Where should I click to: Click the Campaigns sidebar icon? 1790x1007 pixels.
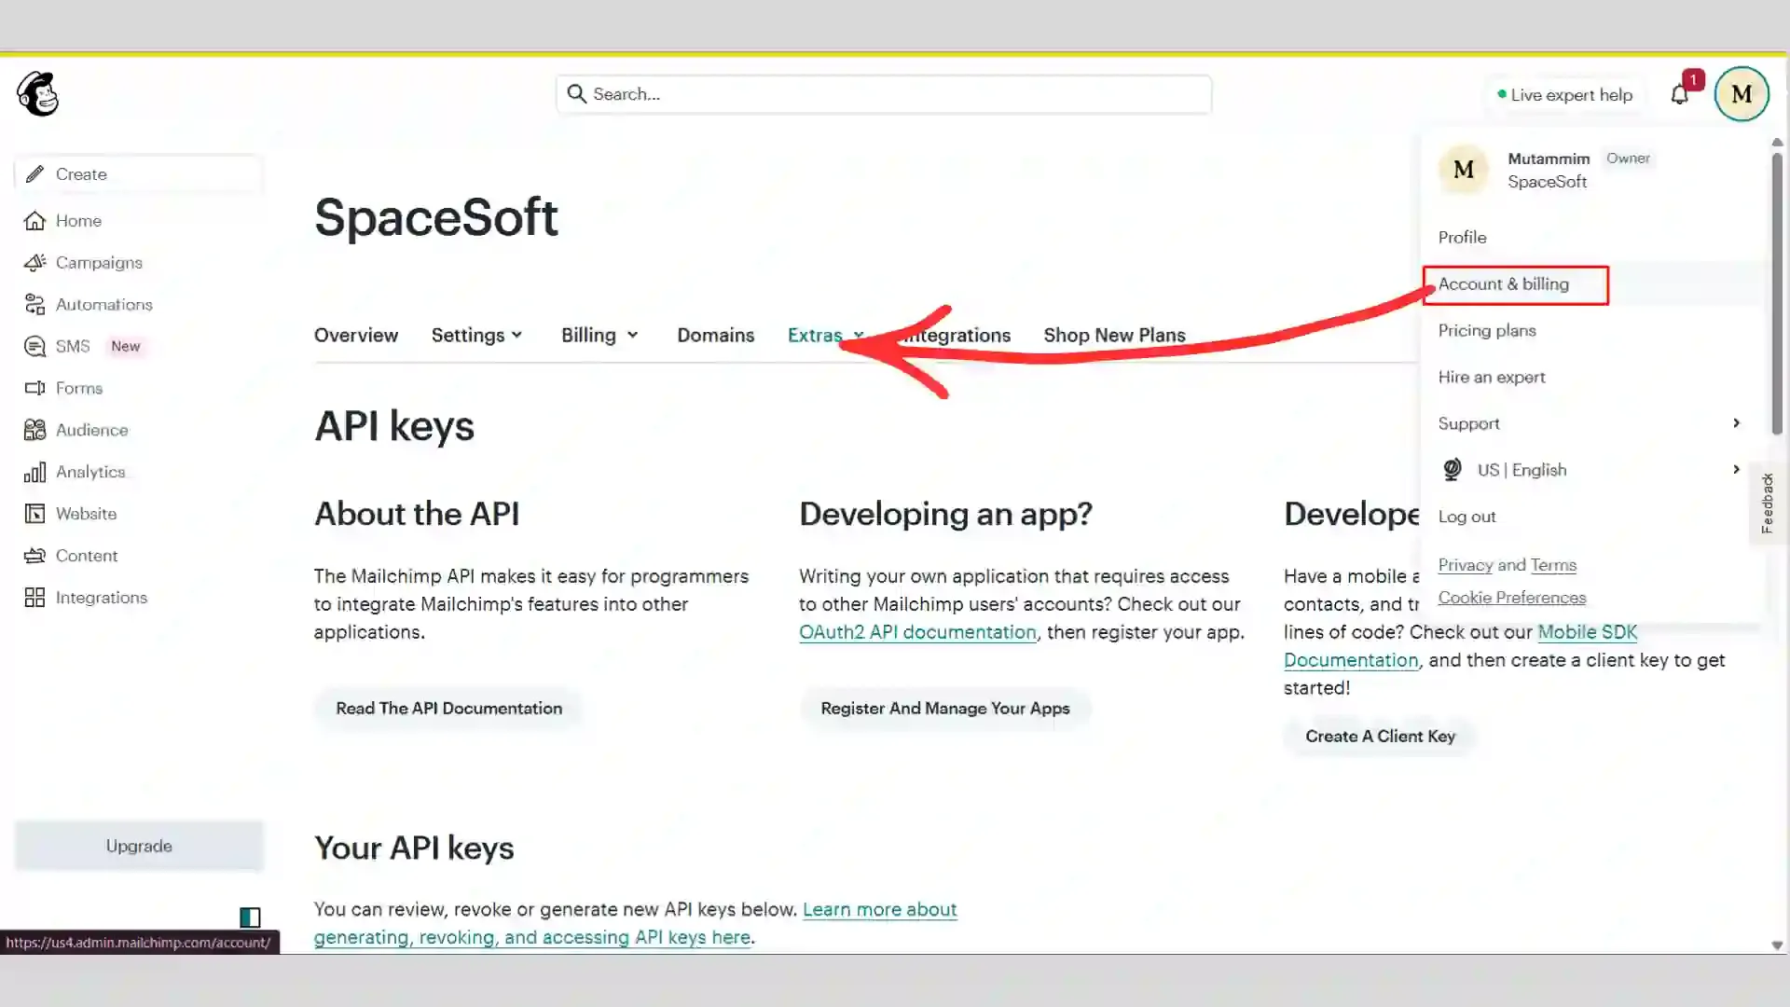click(34, 263)
